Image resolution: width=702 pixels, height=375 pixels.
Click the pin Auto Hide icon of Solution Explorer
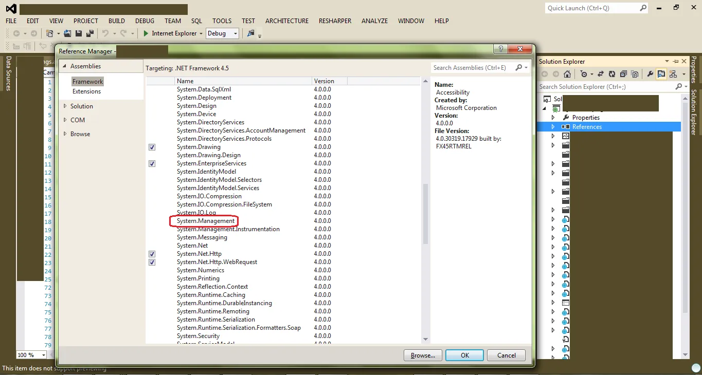675,61
